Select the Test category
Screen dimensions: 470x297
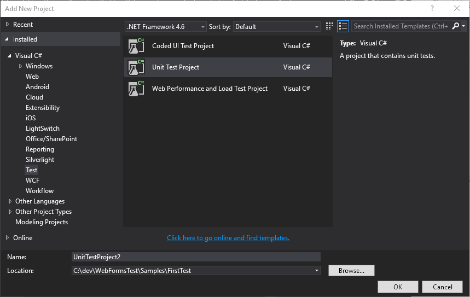tap(31, 170)
